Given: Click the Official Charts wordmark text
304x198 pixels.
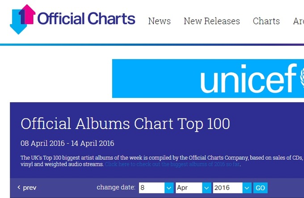Looking at the screenshot, I should point(86,19).
